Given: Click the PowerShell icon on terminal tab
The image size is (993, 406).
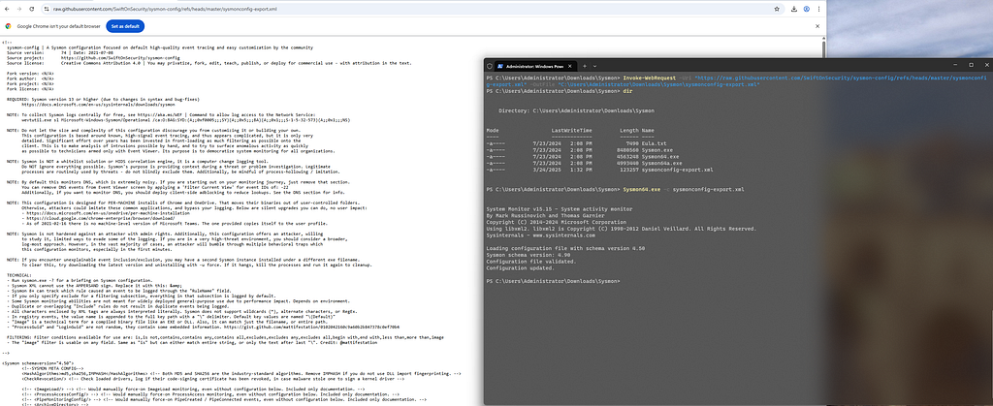Looking at the screenshot, I should (x=499, y=66).
